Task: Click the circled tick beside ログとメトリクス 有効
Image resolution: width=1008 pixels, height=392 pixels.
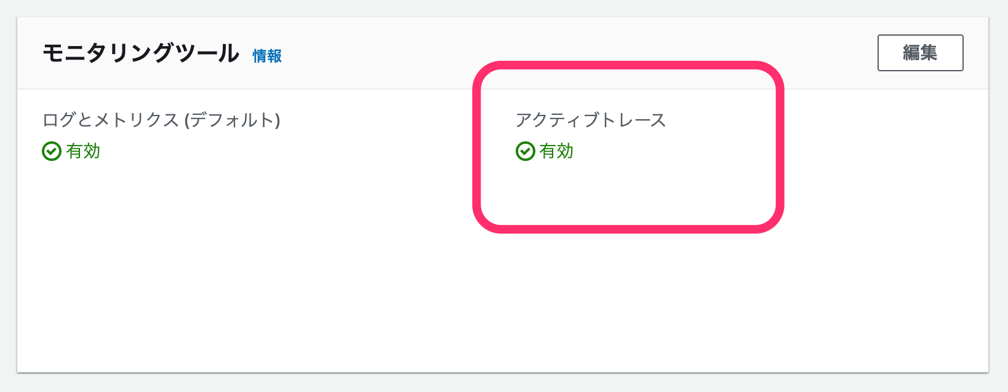Action: click(52, 151)
